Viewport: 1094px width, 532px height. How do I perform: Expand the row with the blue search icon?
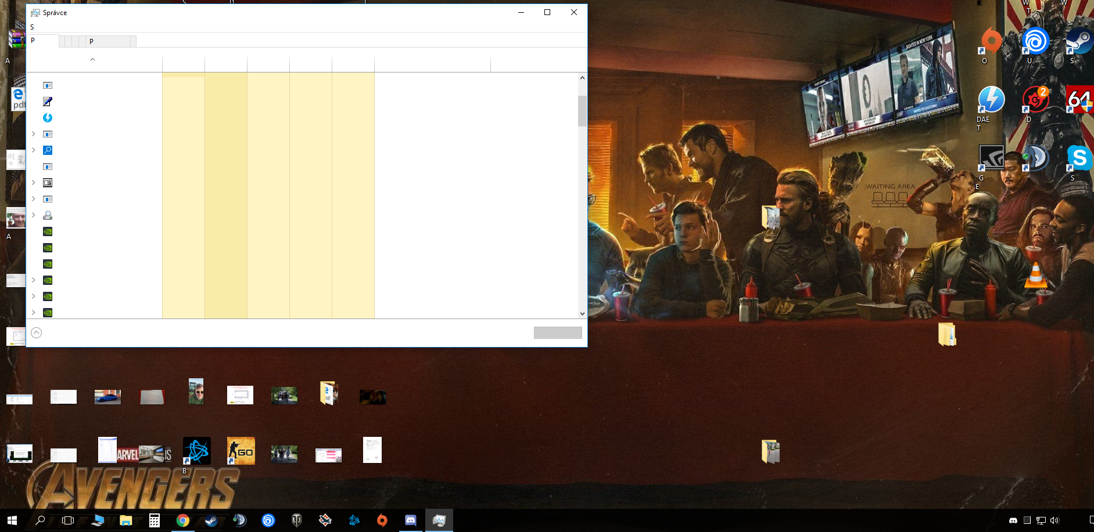[x=34, y=150]
